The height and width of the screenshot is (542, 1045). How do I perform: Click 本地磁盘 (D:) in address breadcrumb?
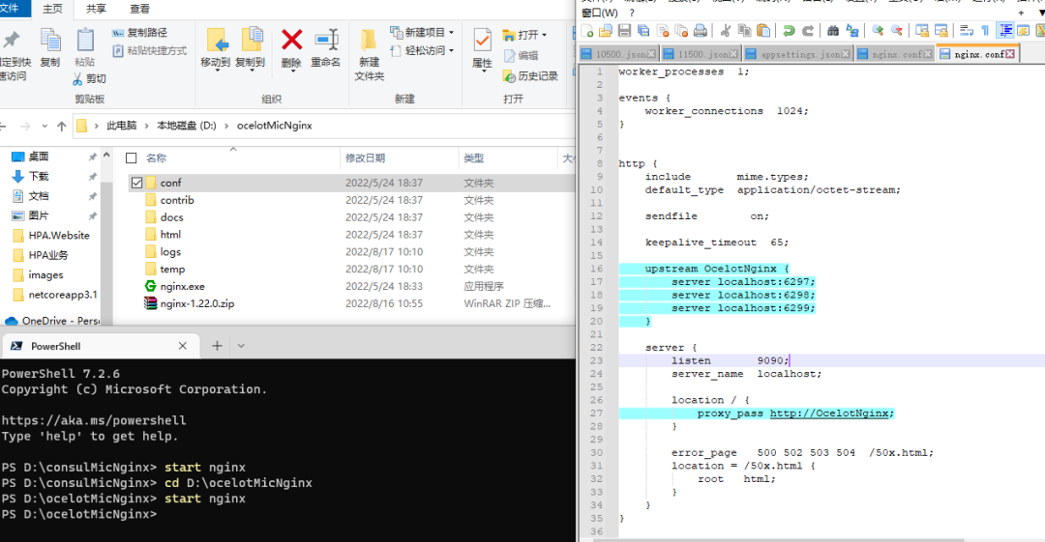[187, 126]
